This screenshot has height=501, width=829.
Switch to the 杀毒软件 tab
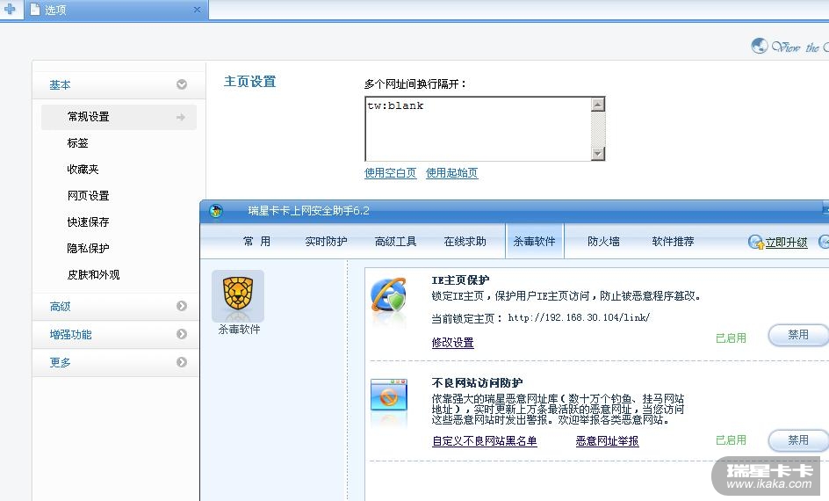[535, 241]
